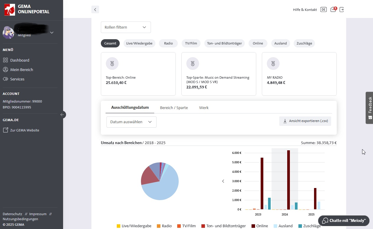Switch to Ausschüttungsdatum tab
The image size is (373, 229).
coord(130,108)
